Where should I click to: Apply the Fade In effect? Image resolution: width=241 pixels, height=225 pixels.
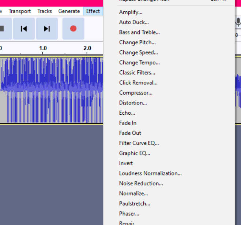[x=169, y=123]
